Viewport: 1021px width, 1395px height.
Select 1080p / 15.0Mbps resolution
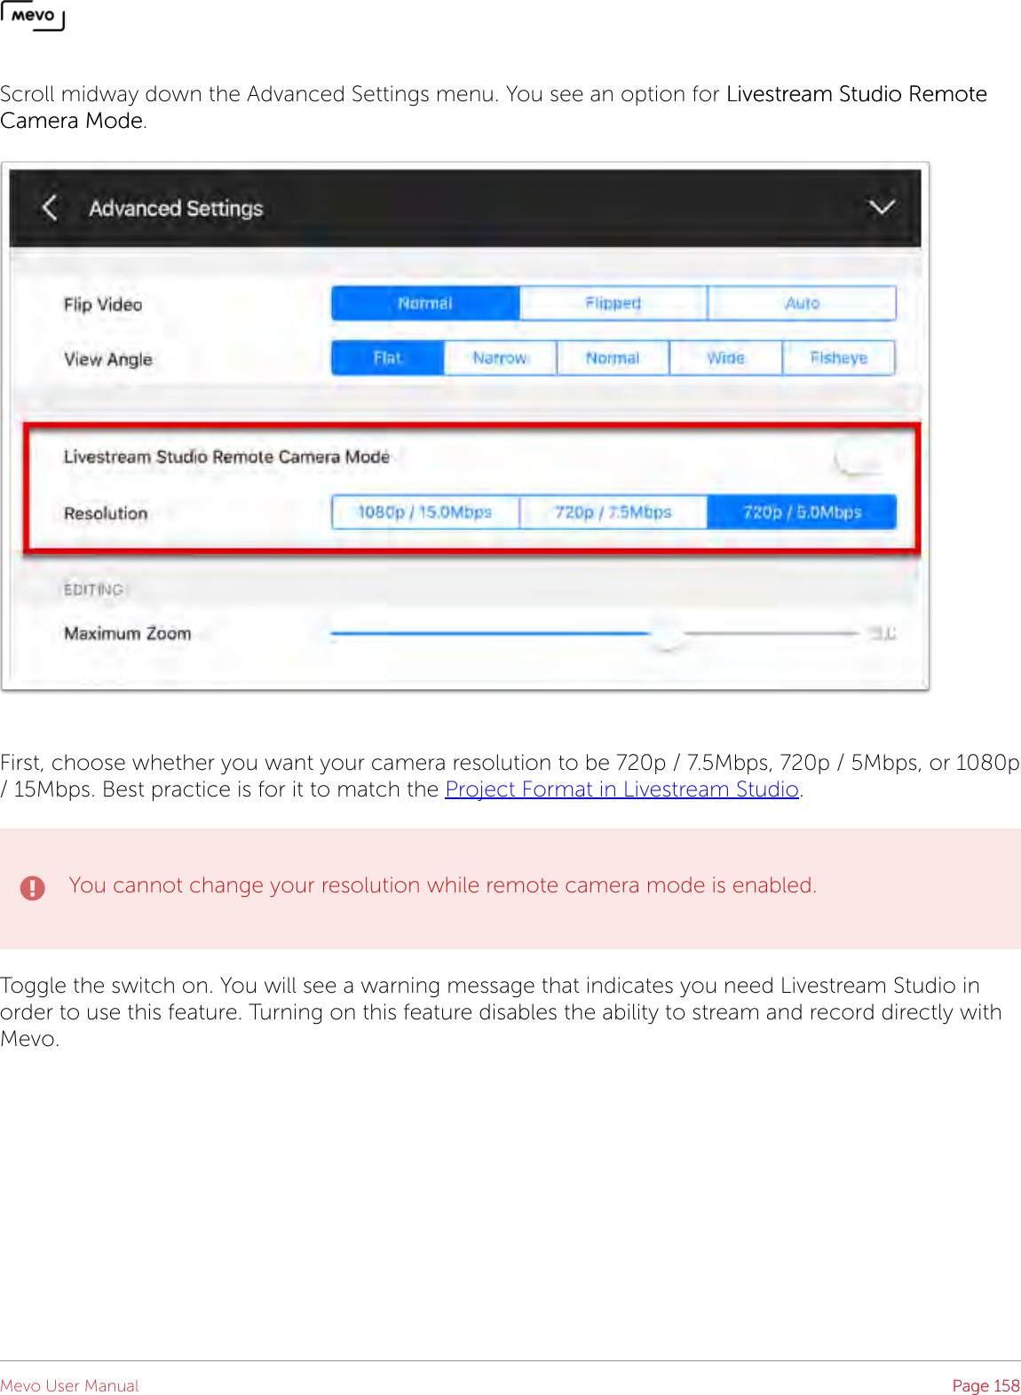[425, 512]
